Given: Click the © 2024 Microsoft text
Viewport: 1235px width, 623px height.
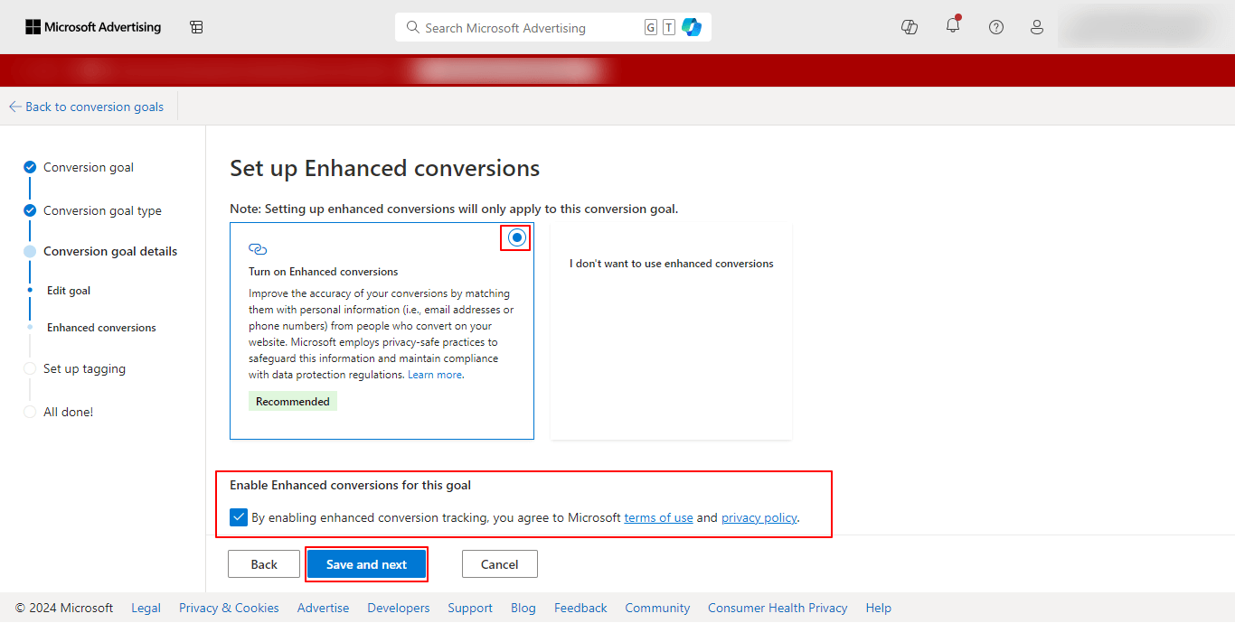Looking at the screenshot, I should (64, 608).
